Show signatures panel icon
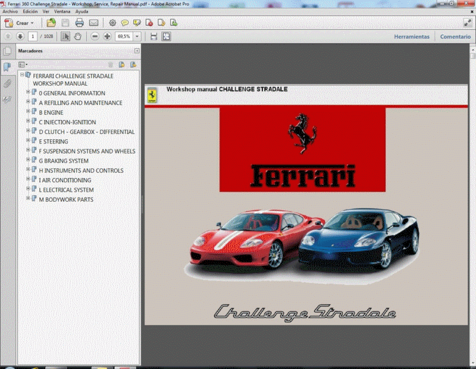 click(7, 99)
